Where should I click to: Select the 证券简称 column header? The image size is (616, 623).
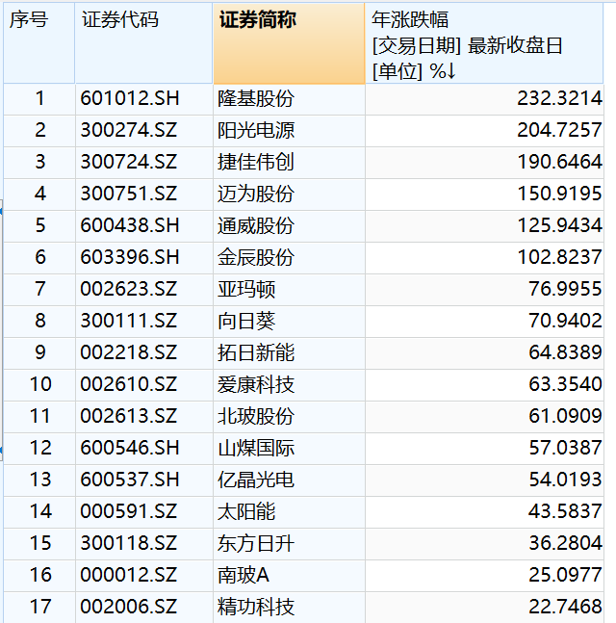pos(289,43)
